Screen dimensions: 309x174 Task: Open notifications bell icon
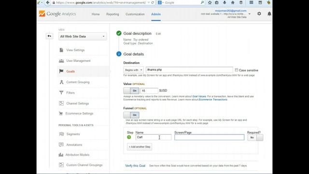(x=269, y=14)
